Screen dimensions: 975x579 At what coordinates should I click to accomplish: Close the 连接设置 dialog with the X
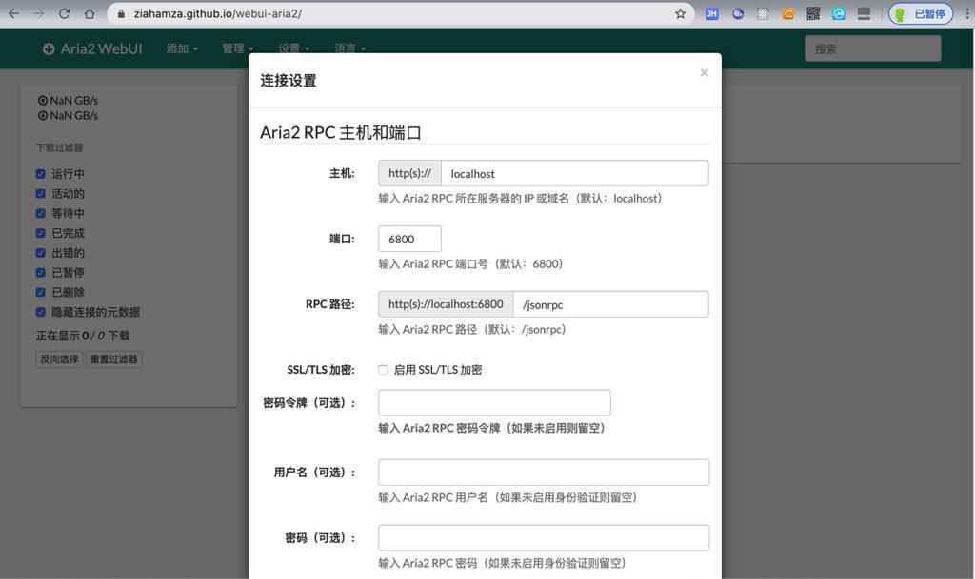tap(704, 72)
